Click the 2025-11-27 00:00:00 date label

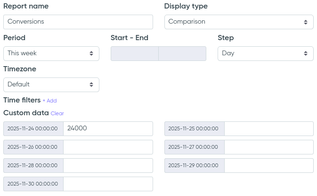point(194,147)
